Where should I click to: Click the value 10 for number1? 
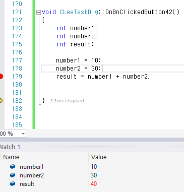94,167
